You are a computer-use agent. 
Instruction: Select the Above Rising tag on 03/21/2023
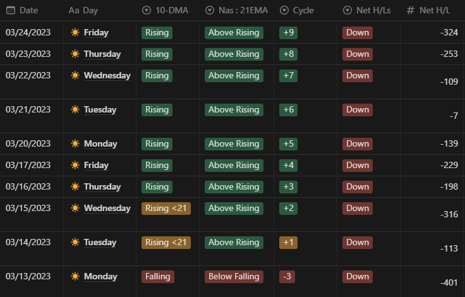click(x=234, y=110)
